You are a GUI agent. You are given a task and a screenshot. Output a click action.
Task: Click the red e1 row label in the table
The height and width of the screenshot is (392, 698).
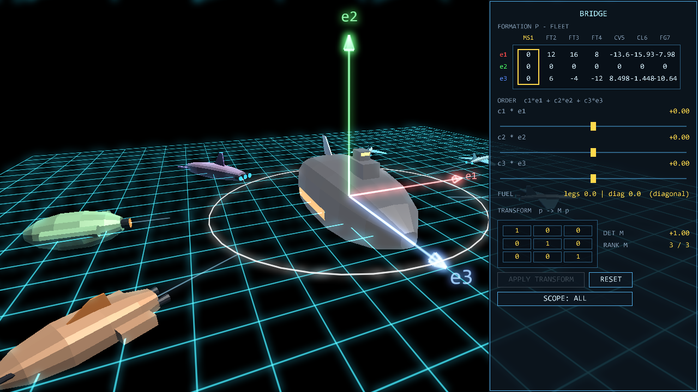pyautogui.click(x=503, y=54)
